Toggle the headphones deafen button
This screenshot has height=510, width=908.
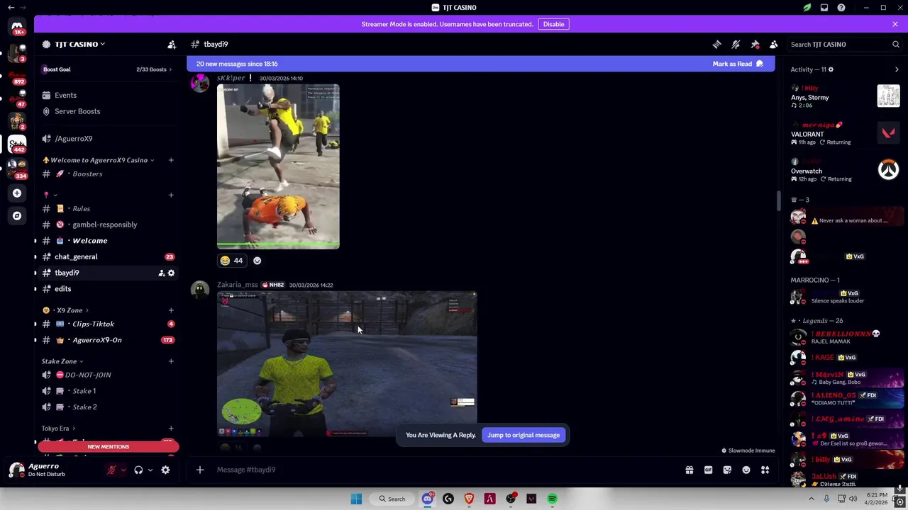tap(138, 470)
